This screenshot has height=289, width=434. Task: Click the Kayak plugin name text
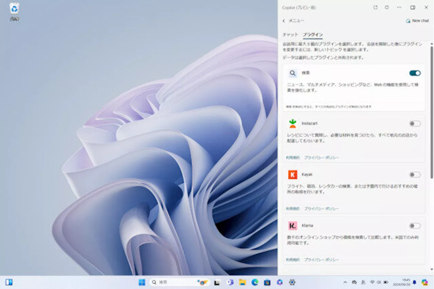point(307,174)
